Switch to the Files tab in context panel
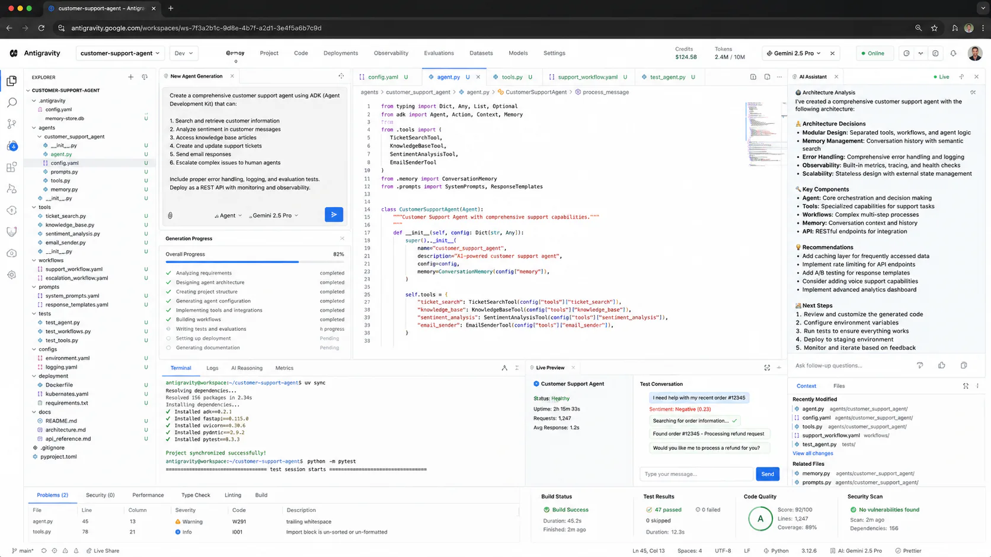991x557 pixels. 839,386
